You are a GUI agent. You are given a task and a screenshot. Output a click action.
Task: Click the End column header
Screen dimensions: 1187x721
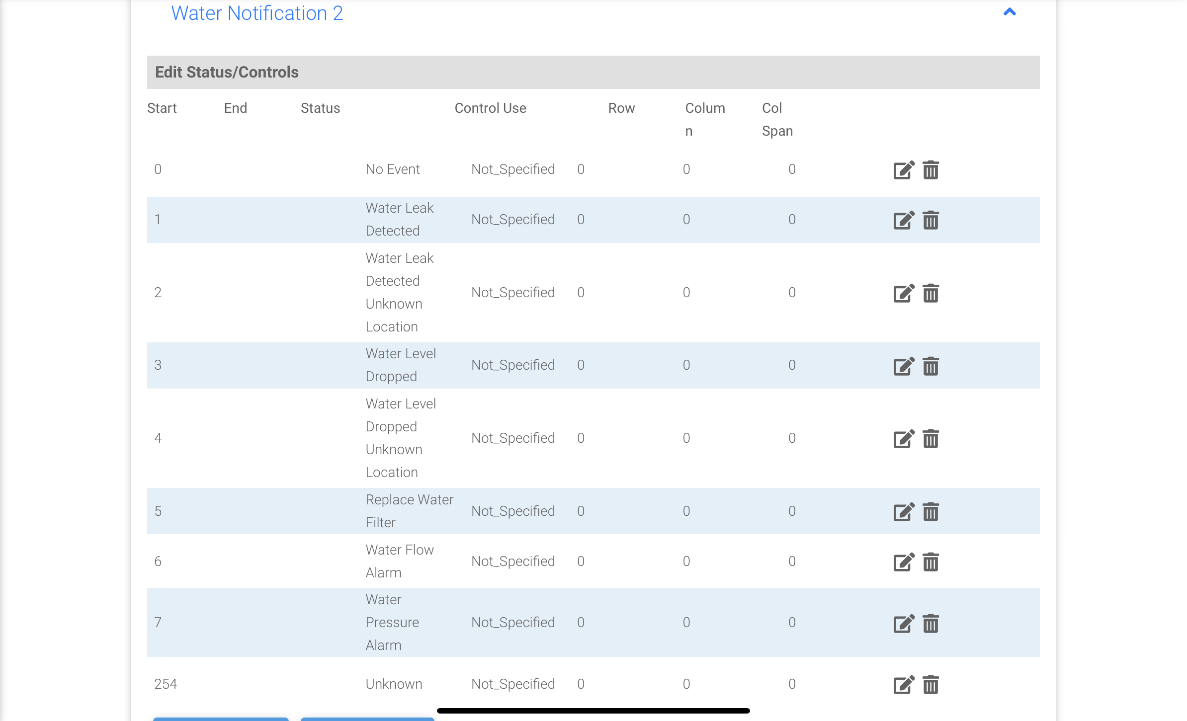[236, 108]
